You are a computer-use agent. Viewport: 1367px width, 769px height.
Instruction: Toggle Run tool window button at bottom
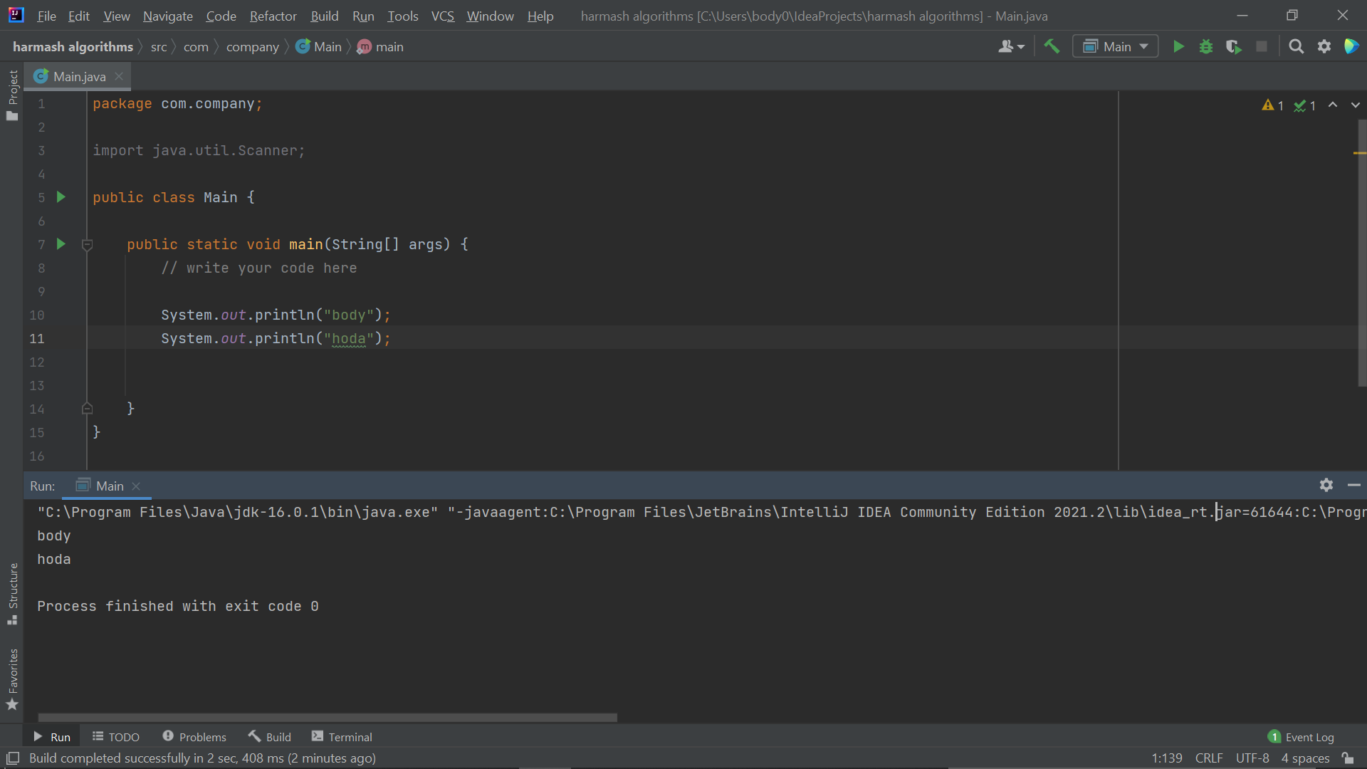pyautogui.click(x=52, y=737)
